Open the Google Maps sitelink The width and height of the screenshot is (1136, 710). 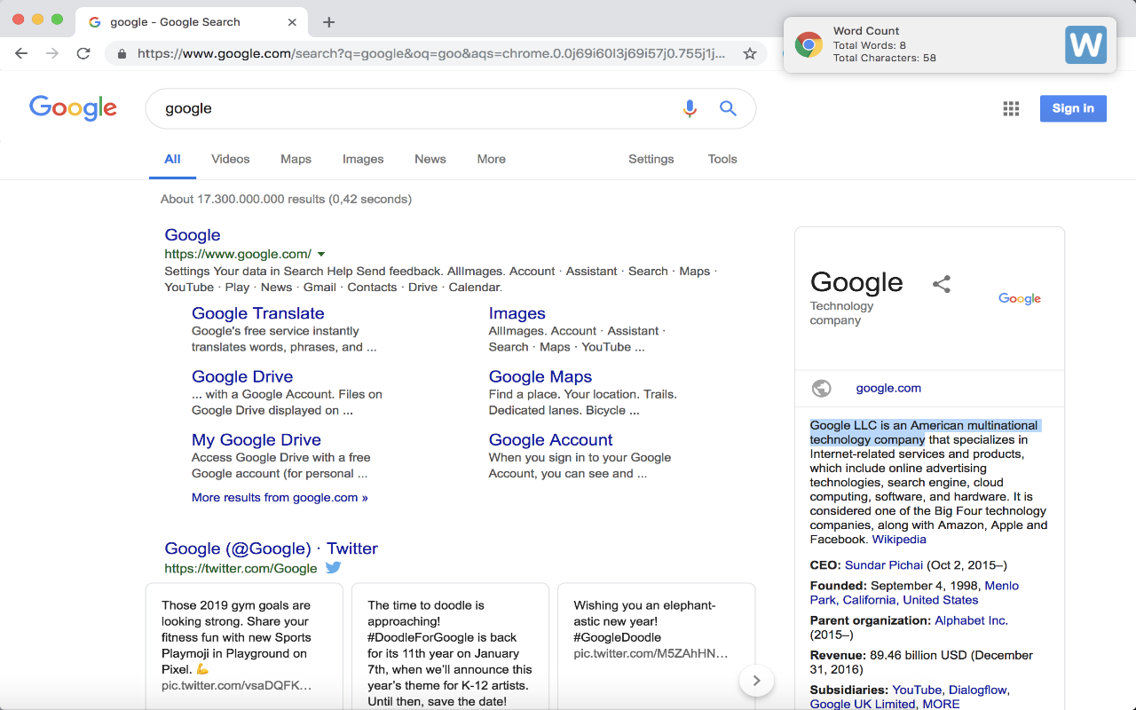tap(540, 376)
